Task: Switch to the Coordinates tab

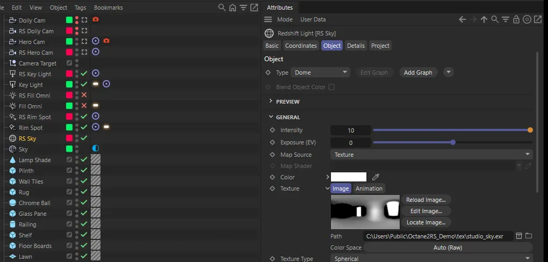Action: point(301,46)
